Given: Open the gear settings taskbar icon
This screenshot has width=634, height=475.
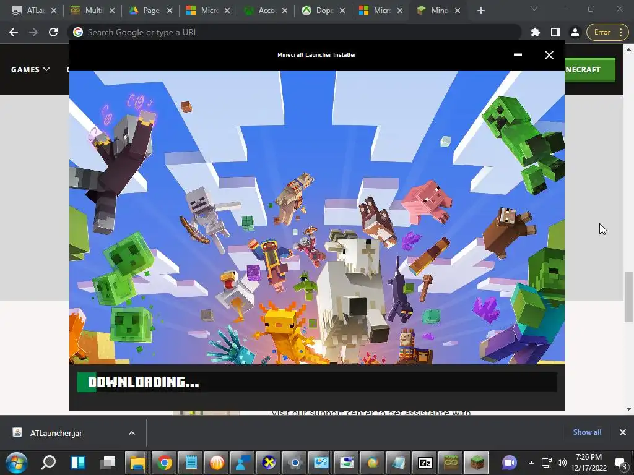Looking at the screenshot, I should pos(295,463).
